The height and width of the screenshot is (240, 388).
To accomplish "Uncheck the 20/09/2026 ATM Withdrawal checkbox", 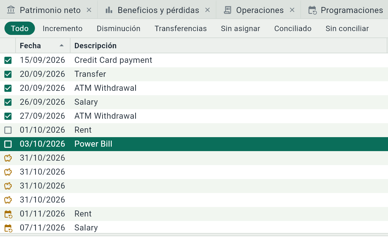I will (x=8, y=88).
